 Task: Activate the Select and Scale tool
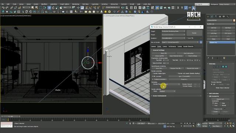pyautogui.click(x=57, y=7)
